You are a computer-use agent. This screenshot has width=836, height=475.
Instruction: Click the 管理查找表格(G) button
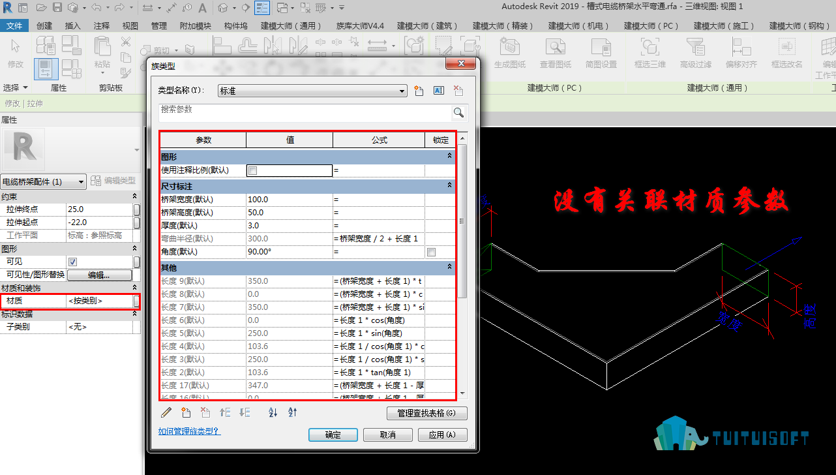click(x=427, y=413)
